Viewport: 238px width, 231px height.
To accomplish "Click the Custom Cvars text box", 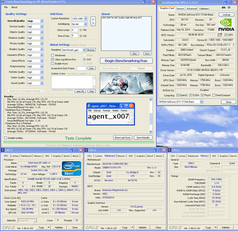I will coord(74,82).
